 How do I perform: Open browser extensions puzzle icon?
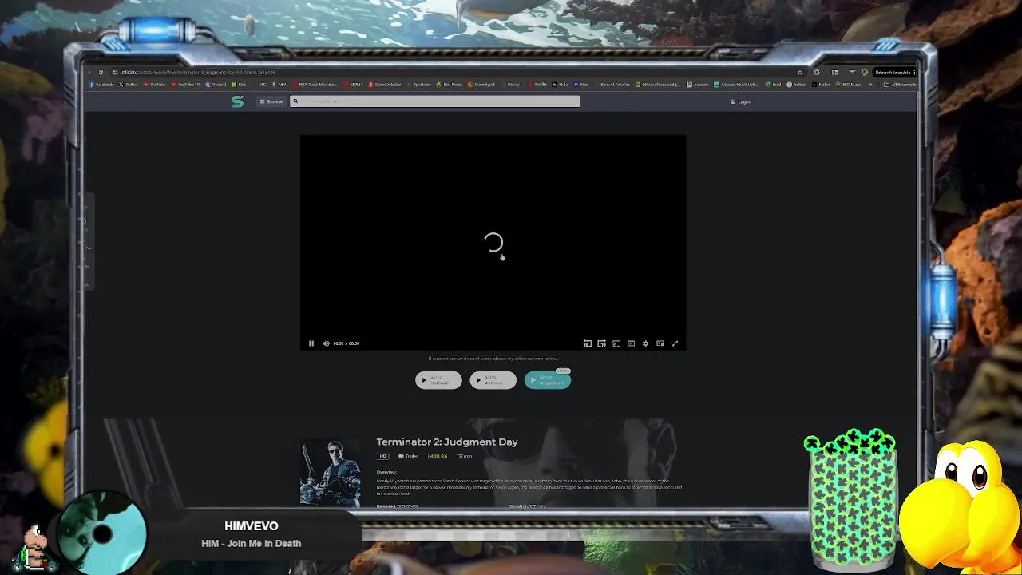coord(817,73)
